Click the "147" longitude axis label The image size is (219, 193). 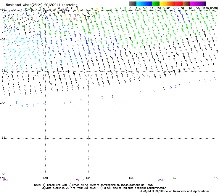coord(174,178)
